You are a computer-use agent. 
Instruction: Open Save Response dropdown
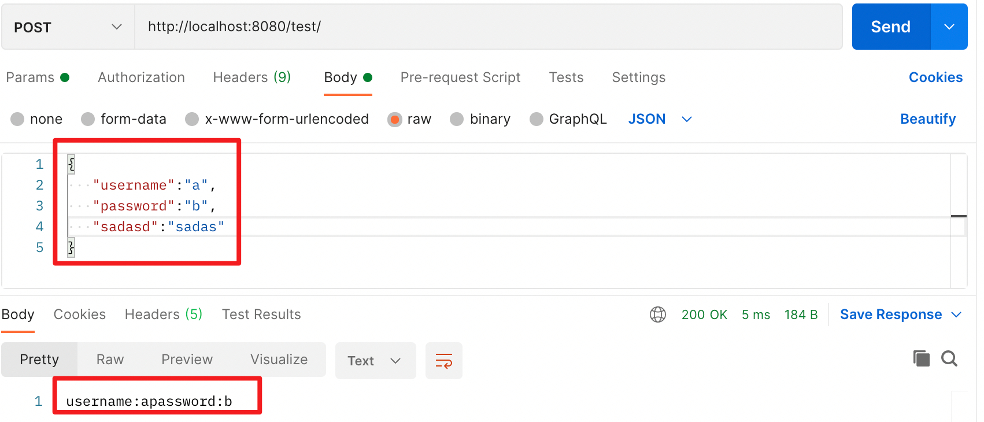tap(900, 314)
